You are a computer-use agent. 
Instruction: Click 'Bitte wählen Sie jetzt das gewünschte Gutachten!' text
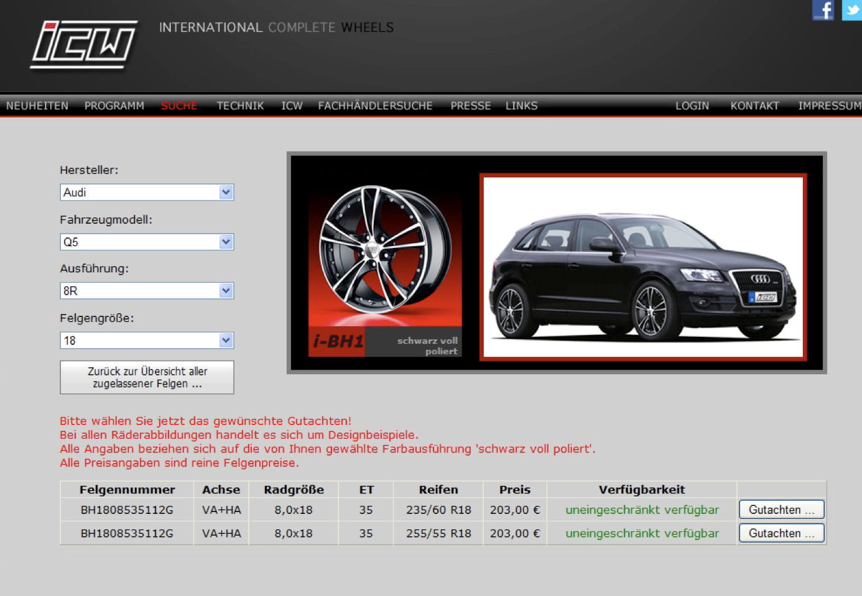(205, 421)
